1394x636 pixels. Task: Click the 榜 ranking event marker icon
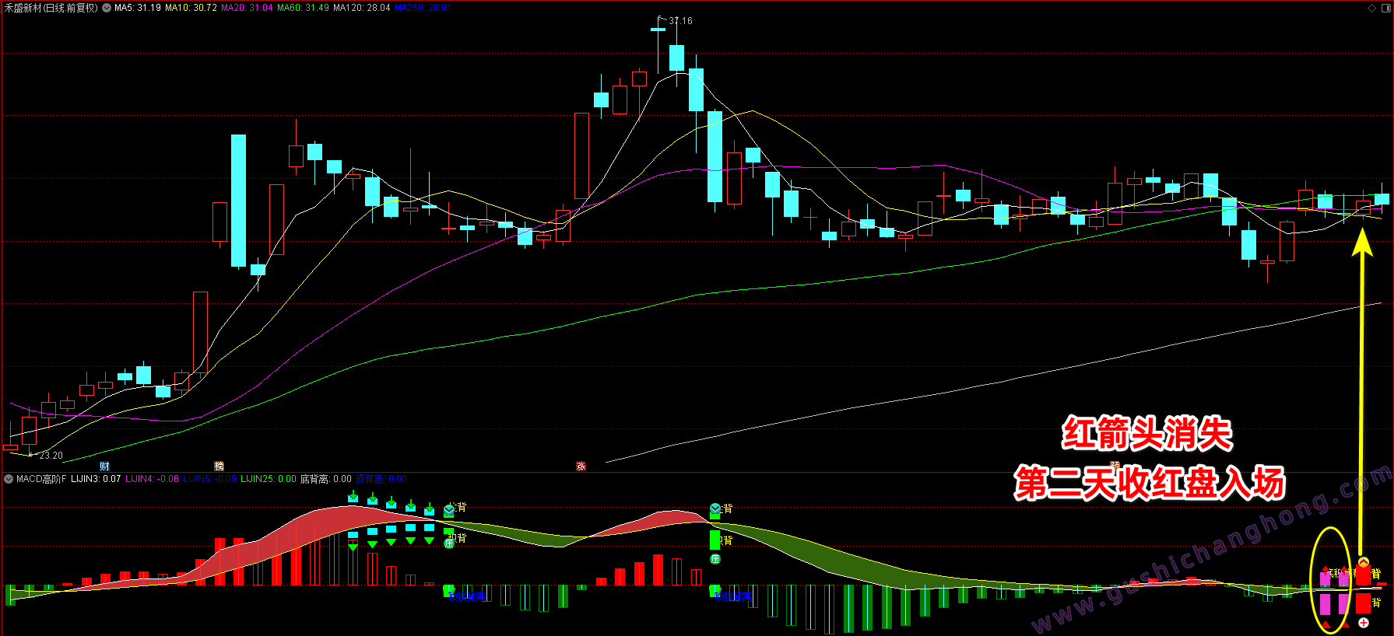pyautogui.click(x=219, y=467)
